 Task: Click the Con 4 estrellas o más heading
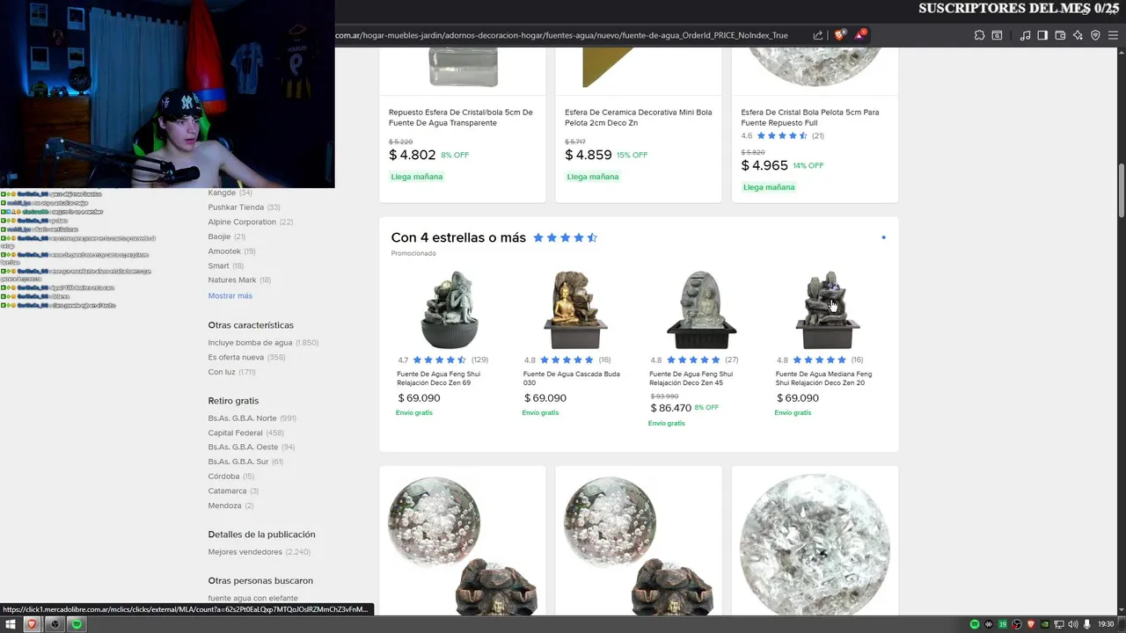458,237
